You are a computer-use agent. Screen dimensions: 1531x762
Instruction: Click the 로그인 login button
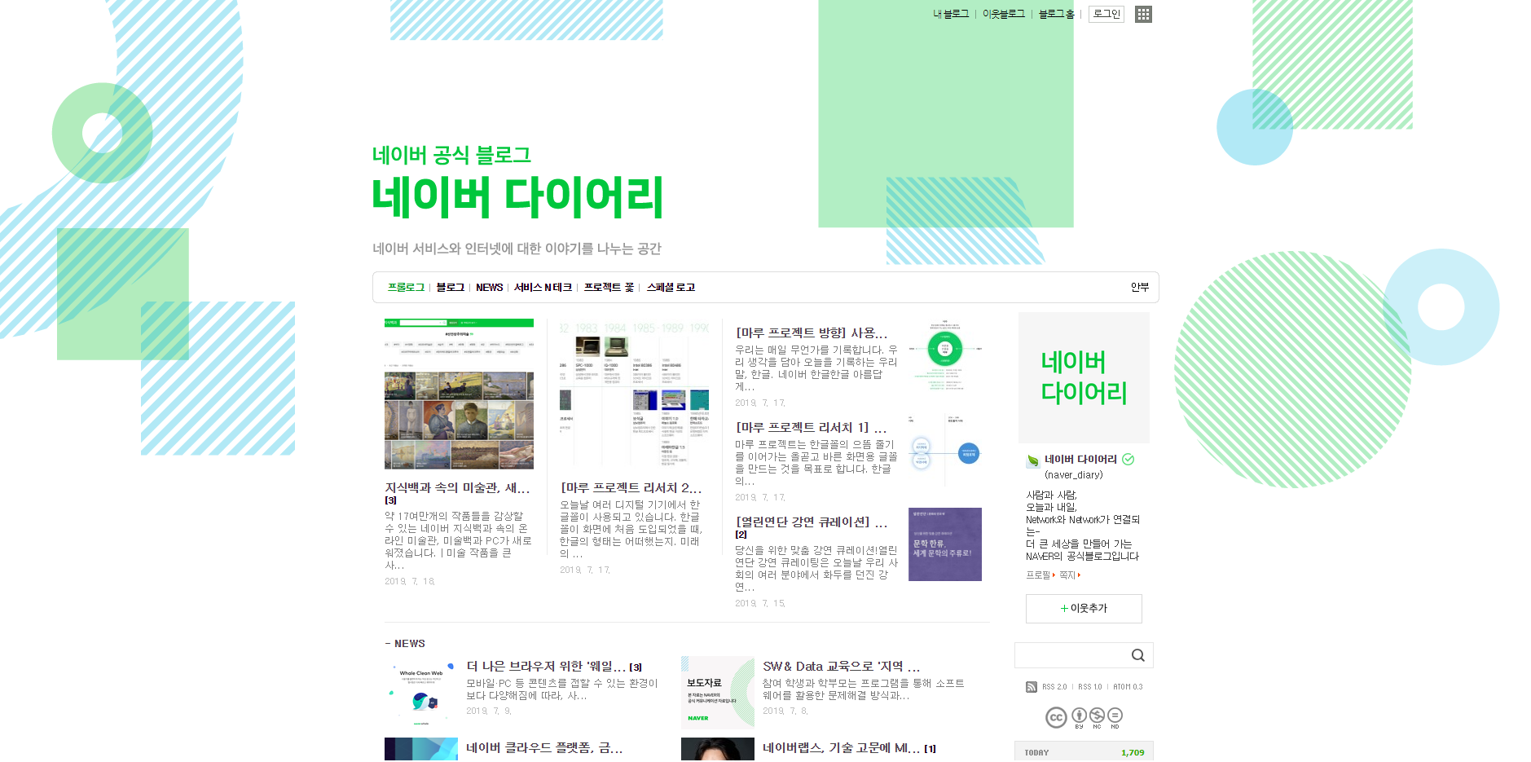1106,14
